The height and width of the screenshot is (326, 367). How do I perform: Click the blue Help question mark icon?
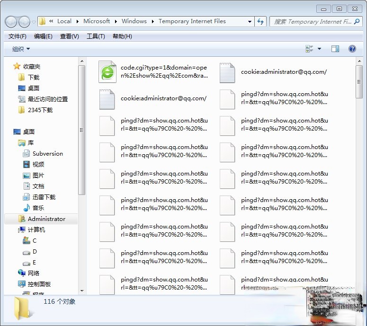coord(352,49)
